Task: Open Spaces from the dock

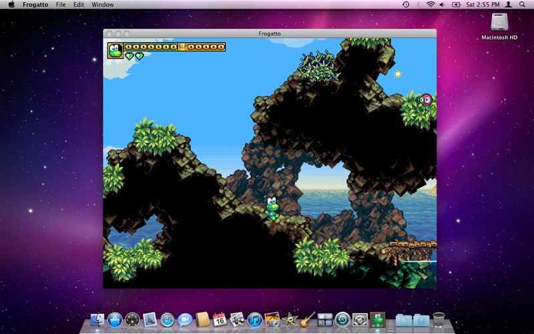Action: 325,320
